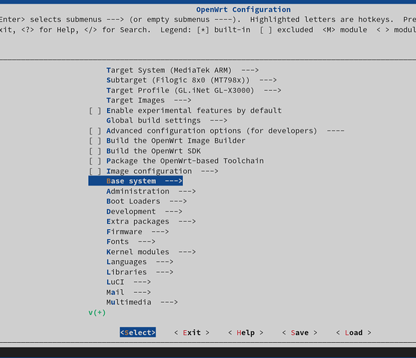
Task: Open the Target System (MediaTek ARM) submenu
Action: [x=182, y=70]
